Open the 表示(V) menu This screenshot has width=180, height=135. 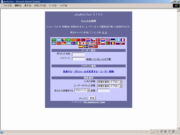[28, 5]
